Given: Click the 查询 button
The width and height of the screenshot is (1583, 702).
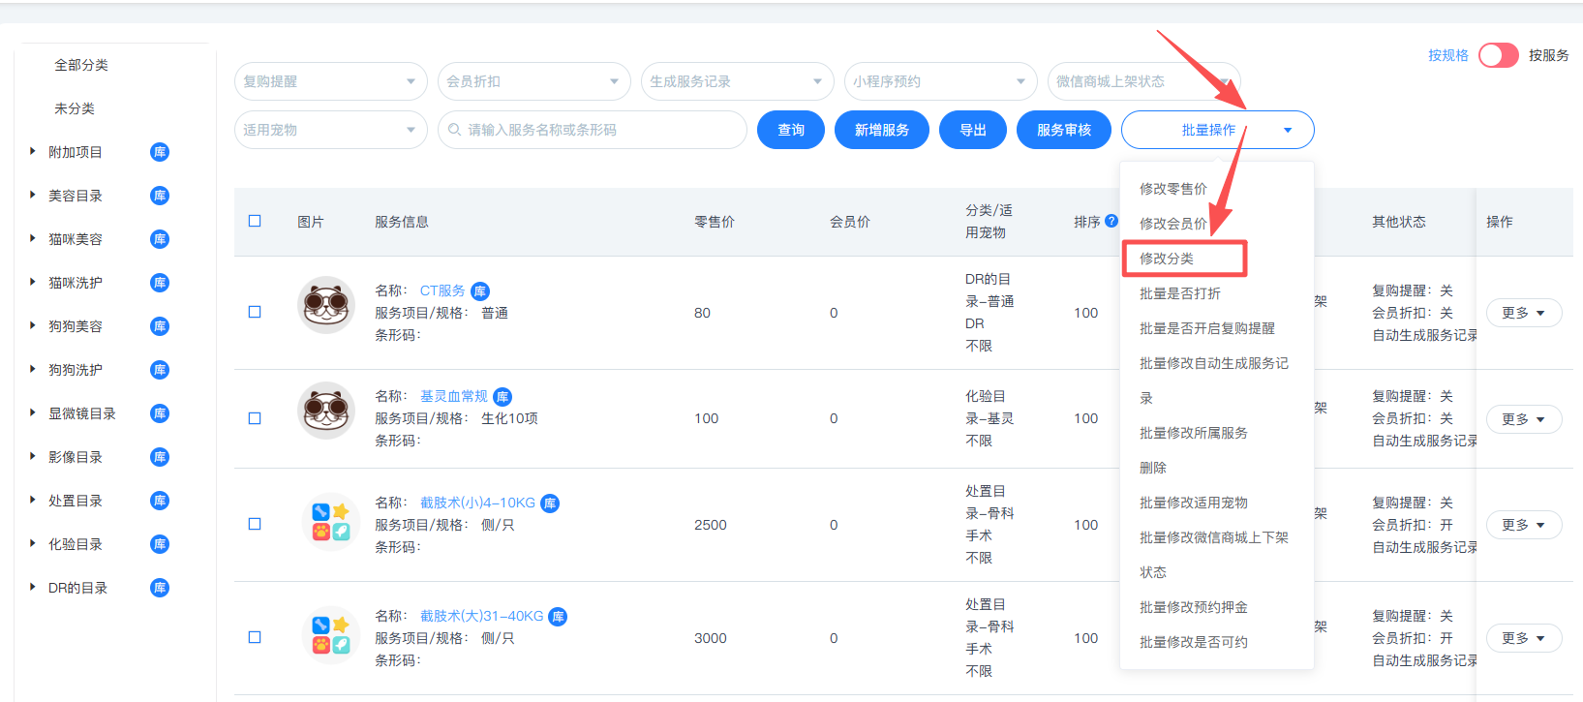Looking at the screenshot, I should pyautogui.click(x=790, y=130).
